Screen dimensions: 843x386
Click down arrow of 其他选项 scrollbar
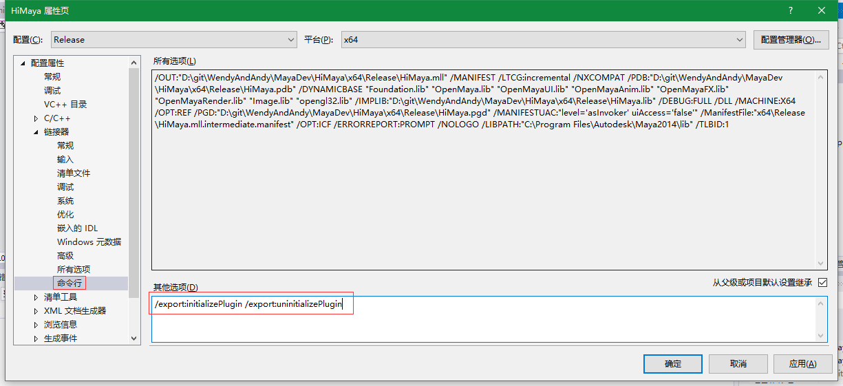tap(821, 335)
